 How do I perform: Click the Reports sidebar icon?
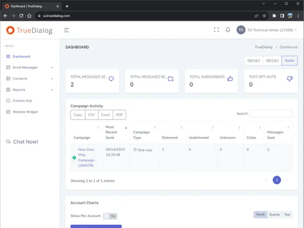pos(8,89)
